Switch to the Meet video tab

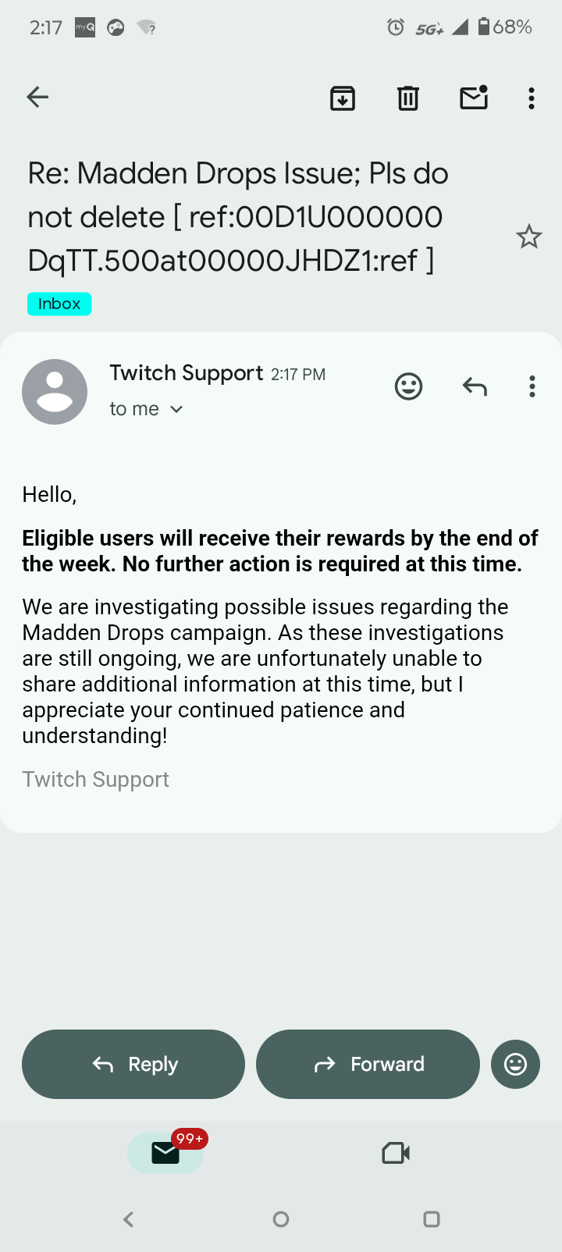pos(396,1153)
